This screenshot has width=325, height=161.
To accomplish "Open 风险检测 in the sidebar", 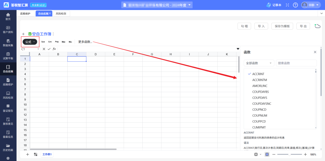I will point(8,95).
